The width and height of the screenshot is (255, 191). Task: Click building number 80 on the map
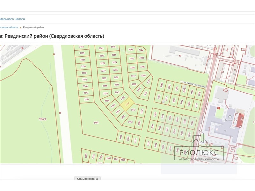pos(180,56)
